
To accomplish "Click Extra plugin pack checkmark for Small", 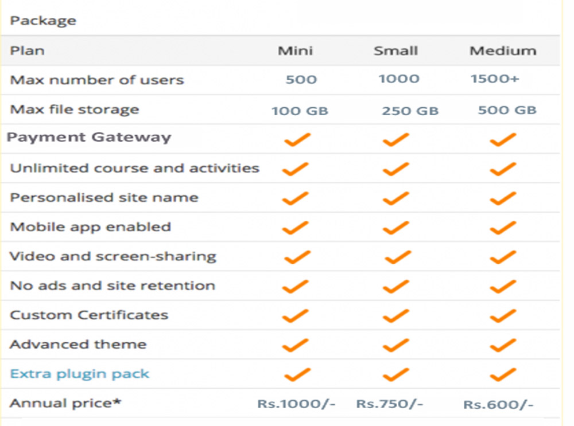I will (395, 375).
